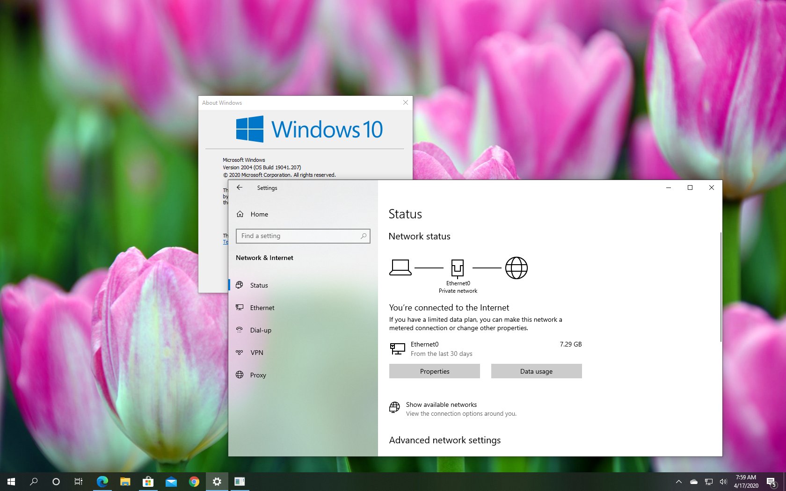This screenshot has width=786, height=491.
Task: Open Show available networks
Action: pos(441,405)
